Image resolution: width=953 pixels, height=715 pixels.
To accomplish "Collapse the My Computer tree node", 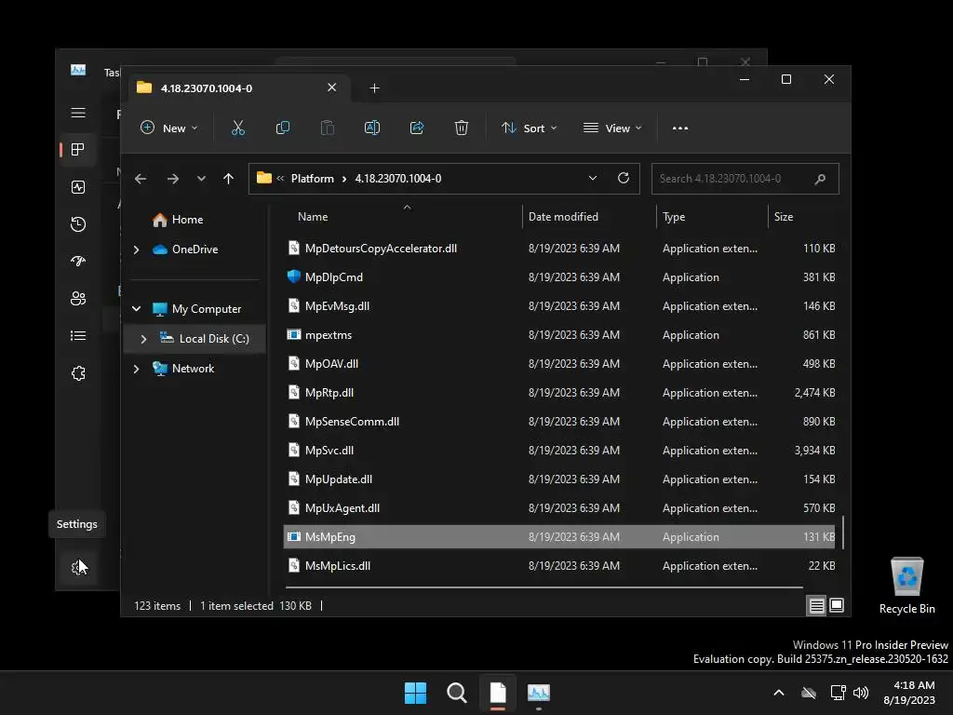I will point(136,309).
